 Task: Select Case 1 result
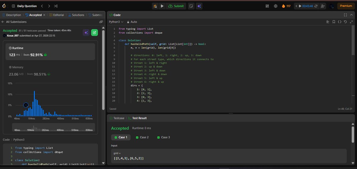[121, 137]
